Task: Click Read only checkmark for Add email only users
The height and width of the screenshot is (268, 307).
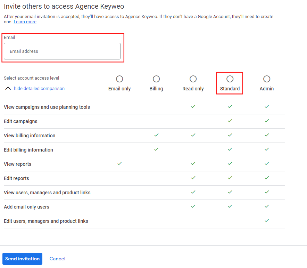Action: pyautogui.click(x=193, y=206)
